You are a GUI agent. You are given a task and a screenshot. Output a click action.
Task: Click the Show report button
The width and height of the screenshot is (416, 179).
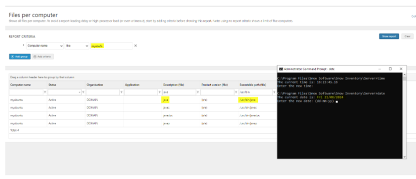[x=389, y=36]
